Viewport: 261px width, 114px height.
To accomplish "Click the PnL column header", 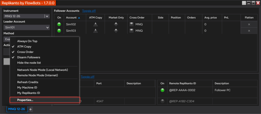I will [231, 17].
